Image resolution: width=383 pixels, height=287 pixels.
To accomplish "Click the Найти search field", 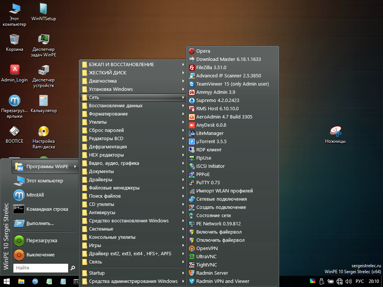I will tap(40, 268).
